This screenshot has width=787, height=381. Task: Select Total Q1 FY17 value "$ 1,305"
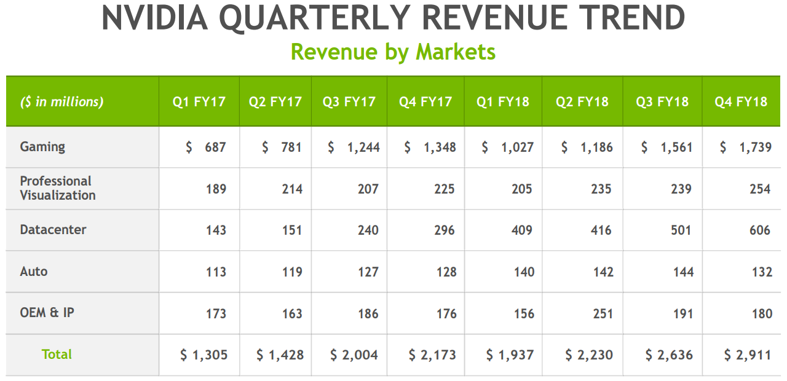pos(204,355)
